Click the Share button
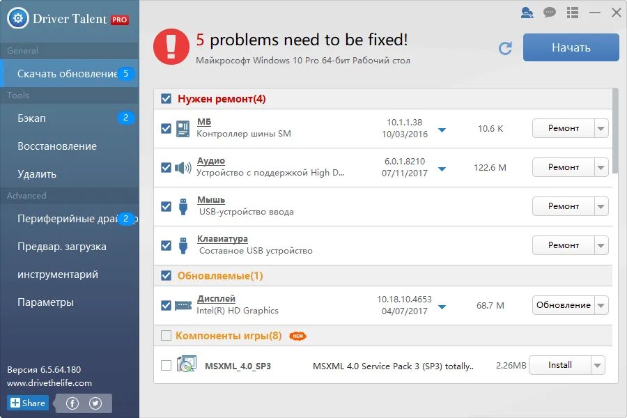 coord(28,403)
